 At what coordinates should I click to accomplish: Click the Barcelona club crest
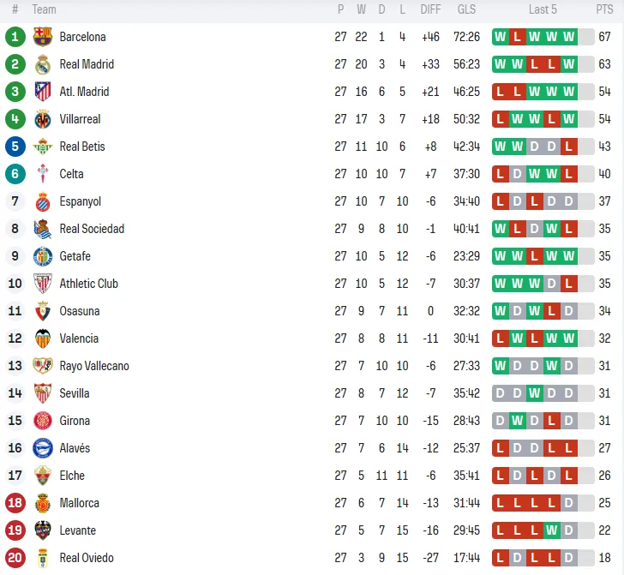coord(43,37)
